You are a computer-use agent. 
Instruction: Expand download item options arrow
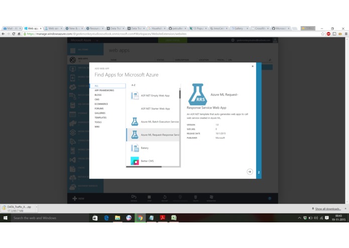(x=37, y=207)
